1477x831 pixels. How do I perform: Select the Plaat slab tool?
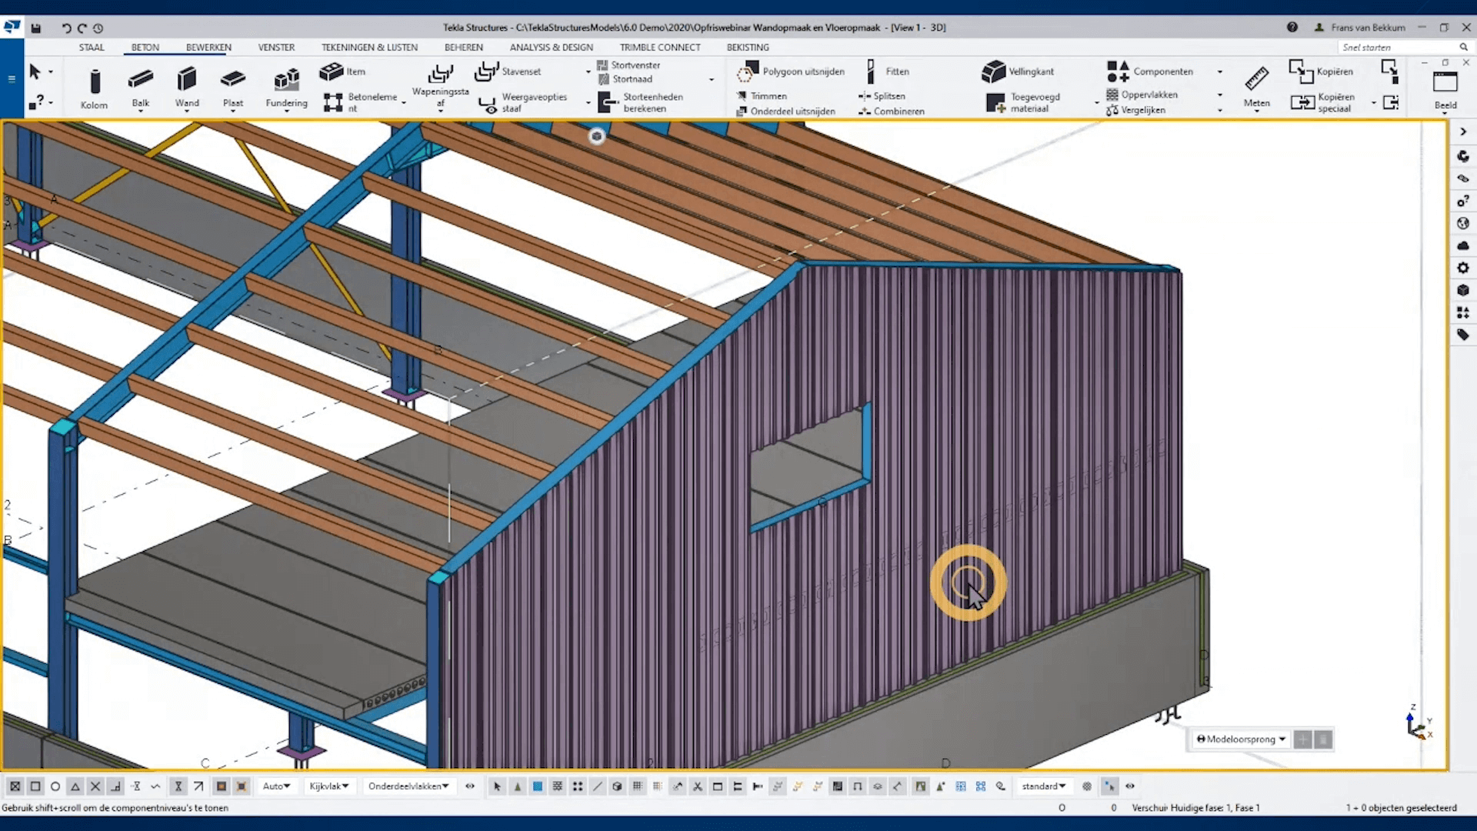[232, 79]
